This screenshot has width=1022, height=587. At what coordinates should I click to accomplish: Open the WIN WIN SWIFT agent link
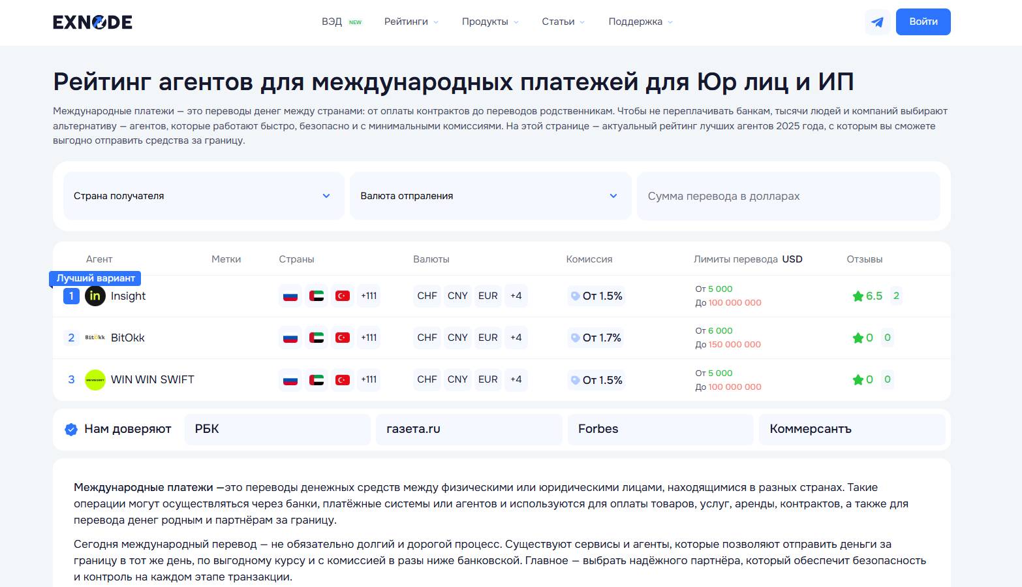coord(153,380)
